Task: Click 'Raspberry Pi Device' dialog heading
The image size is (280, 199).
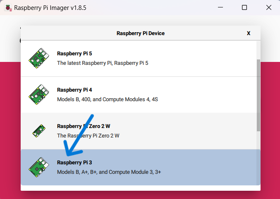Action: coord(141,33)
